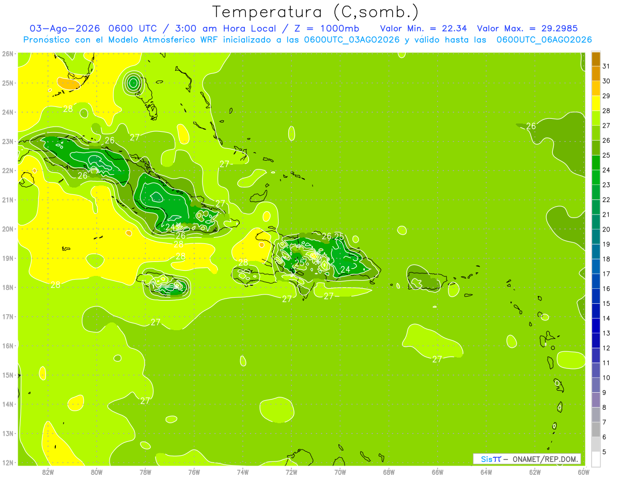Click the "82W" longitude axis label
Image resolution: width=620 pixels, height=479 pixels.
coord(48,472)
